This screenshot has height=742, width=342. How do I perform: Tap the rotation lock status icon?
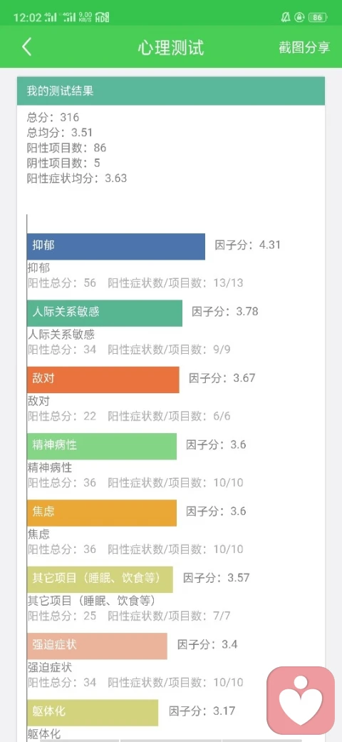[x=299, y=18]
